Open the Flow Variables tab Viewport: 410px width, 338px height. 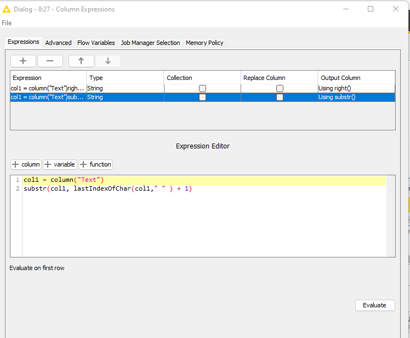click(x=96, y=43)
